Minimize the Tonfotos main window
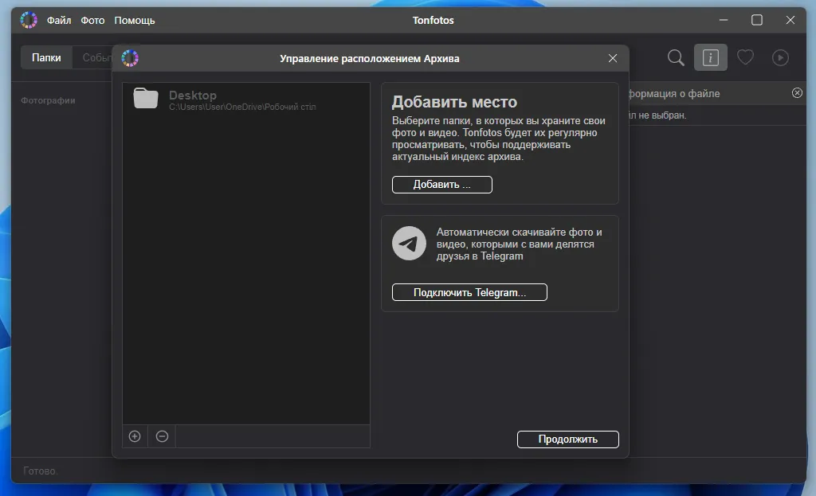The image size is (816, 496). 724,20
